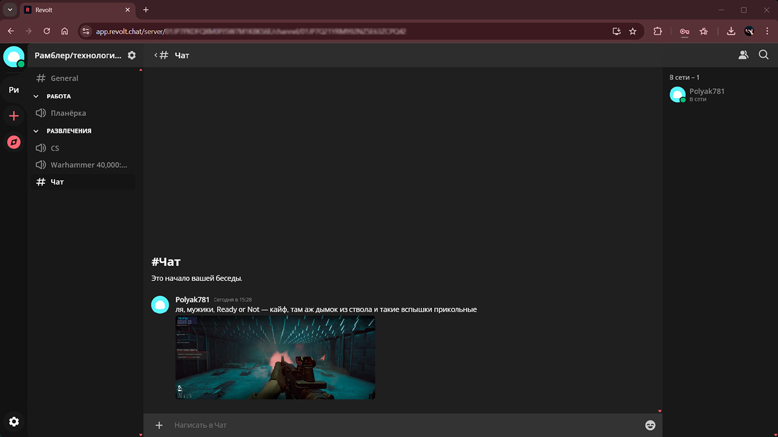Open Polyak781 username in the message
Image resolution: width=778 pixels, height=437 pixels.
pyautogui.click(x=193, y=299)
